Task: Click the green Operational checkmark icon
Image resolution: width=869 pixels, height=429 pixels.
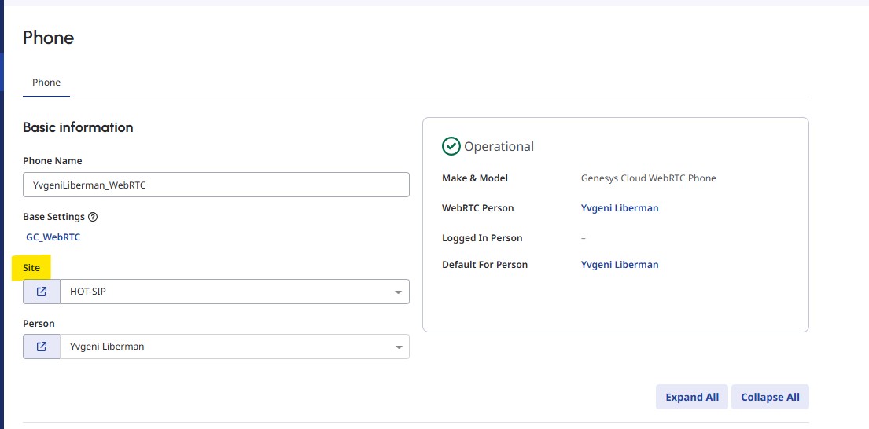Action: click(x=451, y=146)
